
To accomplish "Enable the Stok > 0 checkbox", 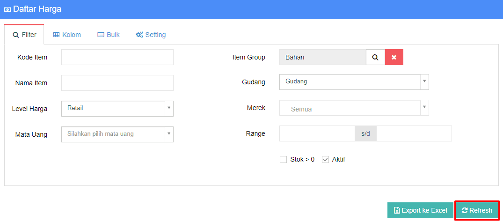I will pos(283,159).
